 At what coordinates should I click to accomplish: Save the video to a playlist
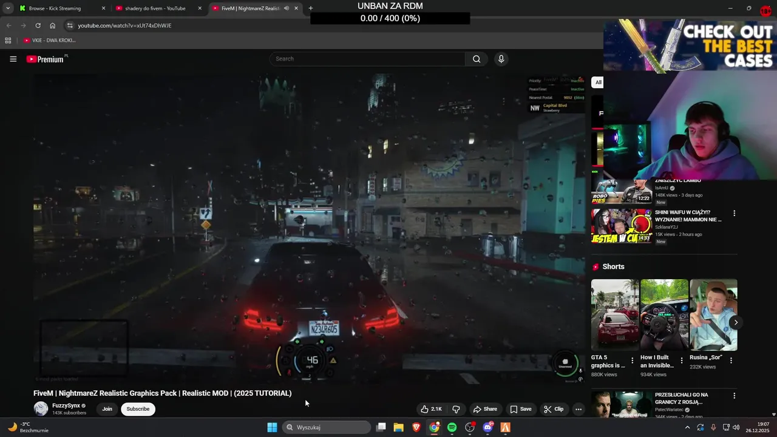tap(521, 409)
